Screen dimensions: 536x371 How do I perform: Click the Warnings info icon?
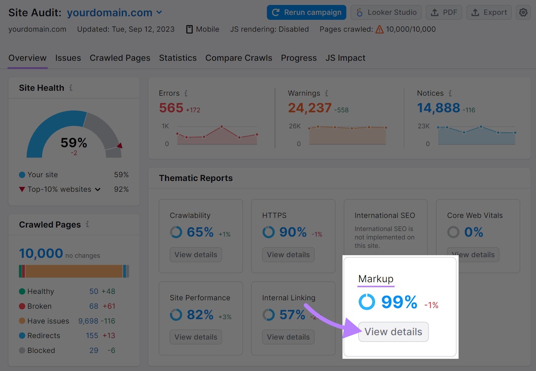click(x=326, y=93)
